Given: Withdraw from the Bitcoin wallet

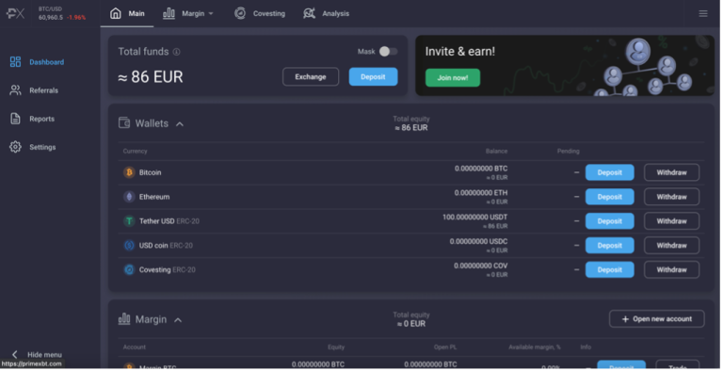Looking at the screenshot, I should [x=673, y=172].
